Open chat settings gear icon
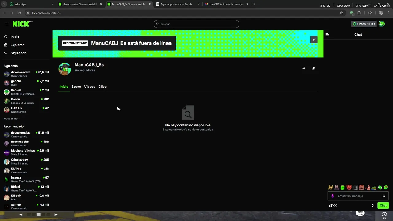 [372, 205]
